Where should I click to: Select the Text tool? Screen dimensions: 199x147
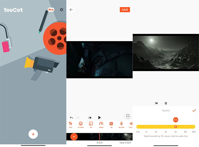(71, 125)
